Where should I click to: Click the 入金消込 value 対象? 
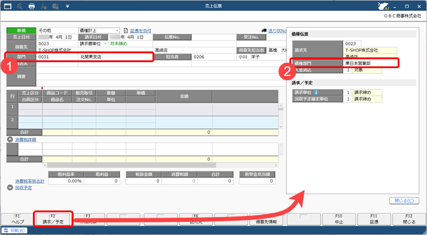(367, 70)
